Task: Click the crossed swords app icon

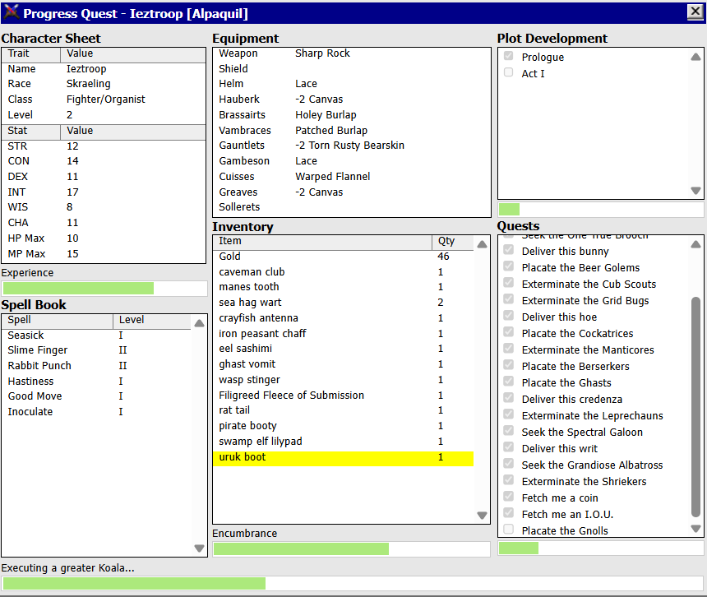Action: 11,12
